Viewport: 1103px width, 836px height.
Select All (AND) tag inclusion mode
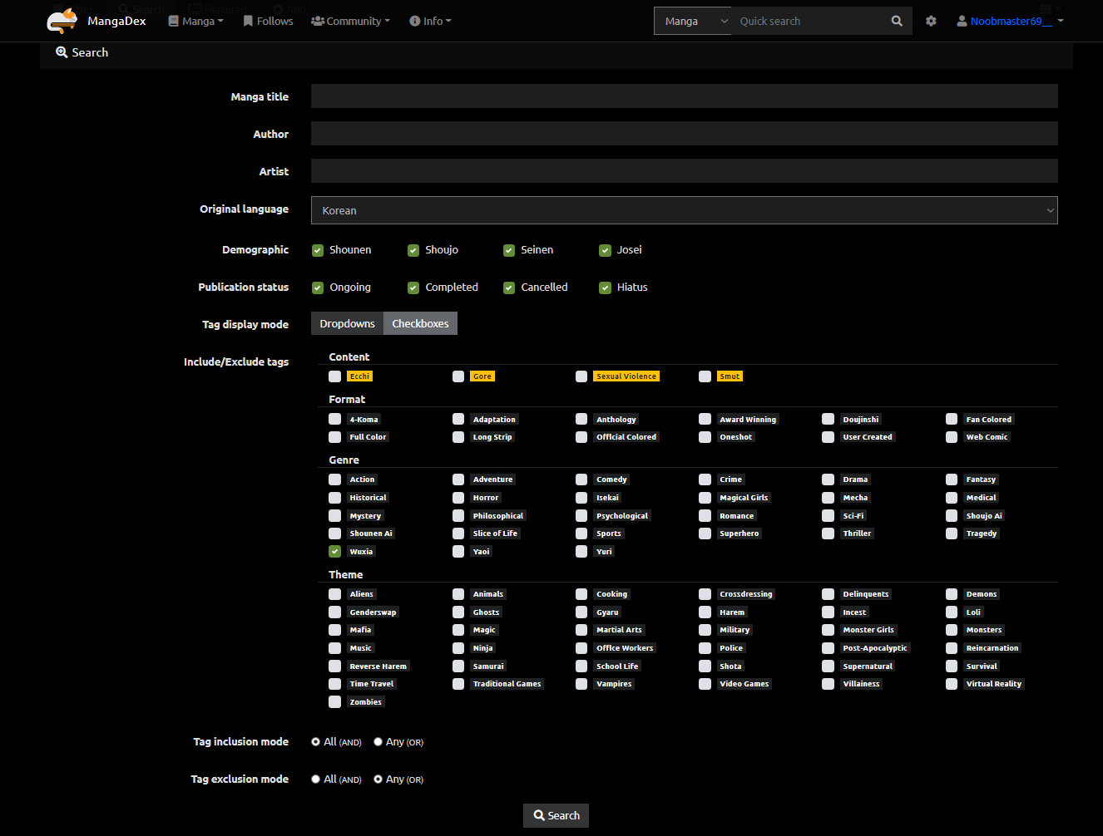pos(316,742)
